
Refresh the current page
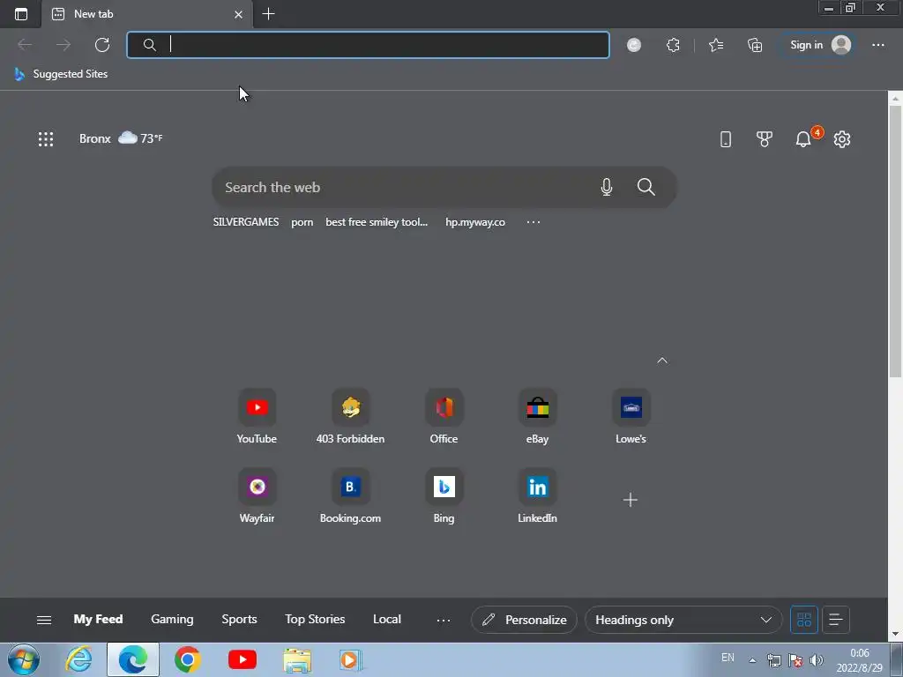102,45
